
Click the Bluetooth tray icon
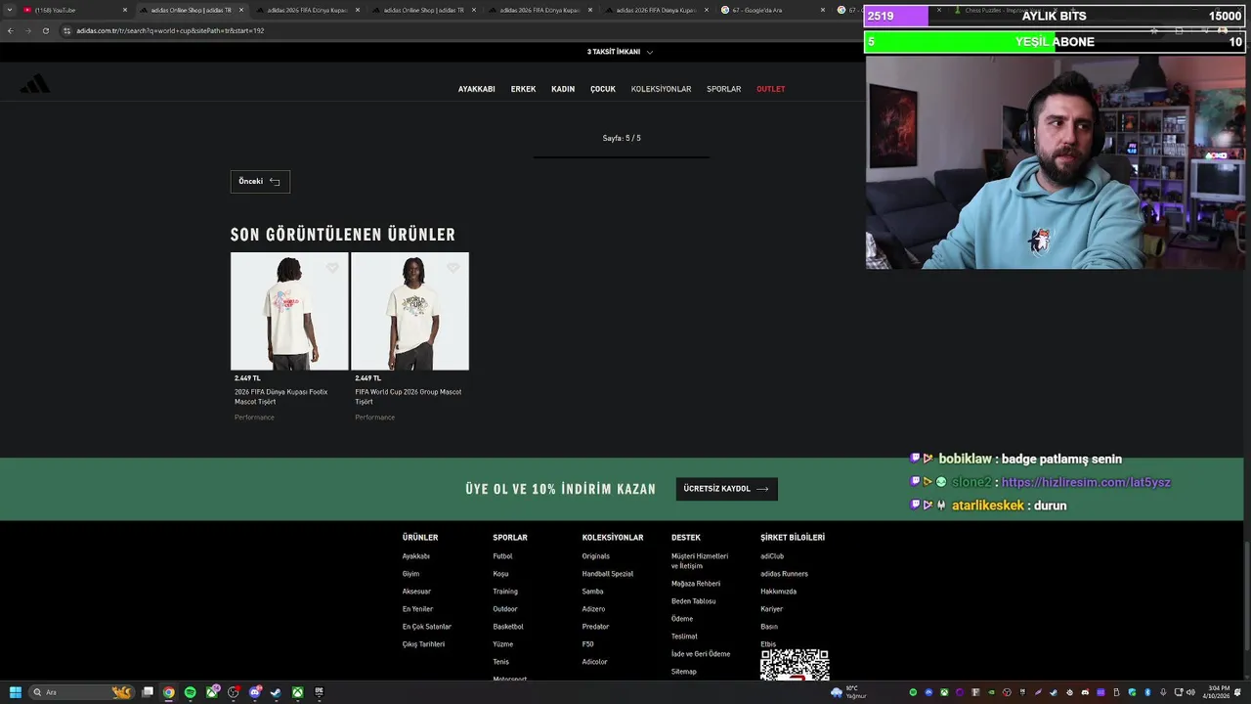[x=1147, y=692]
